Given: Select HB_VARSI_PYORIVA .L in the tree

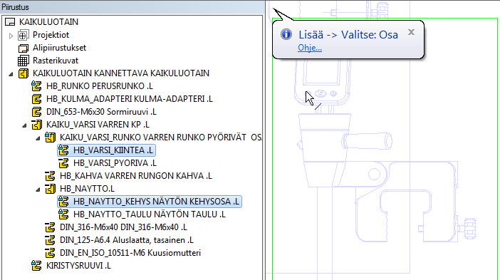Looking at the screenshot, I should tap(115, 163).
